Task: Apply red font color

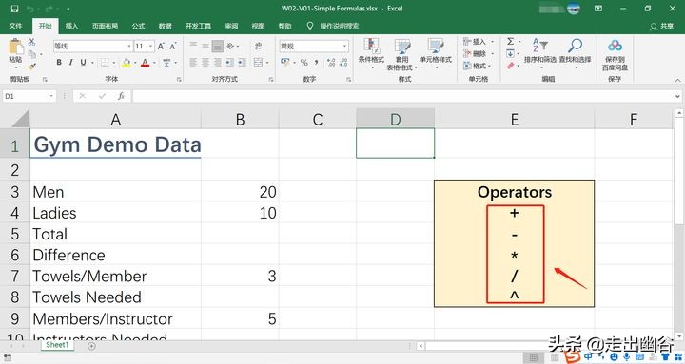Action: (x=146, y=63)
